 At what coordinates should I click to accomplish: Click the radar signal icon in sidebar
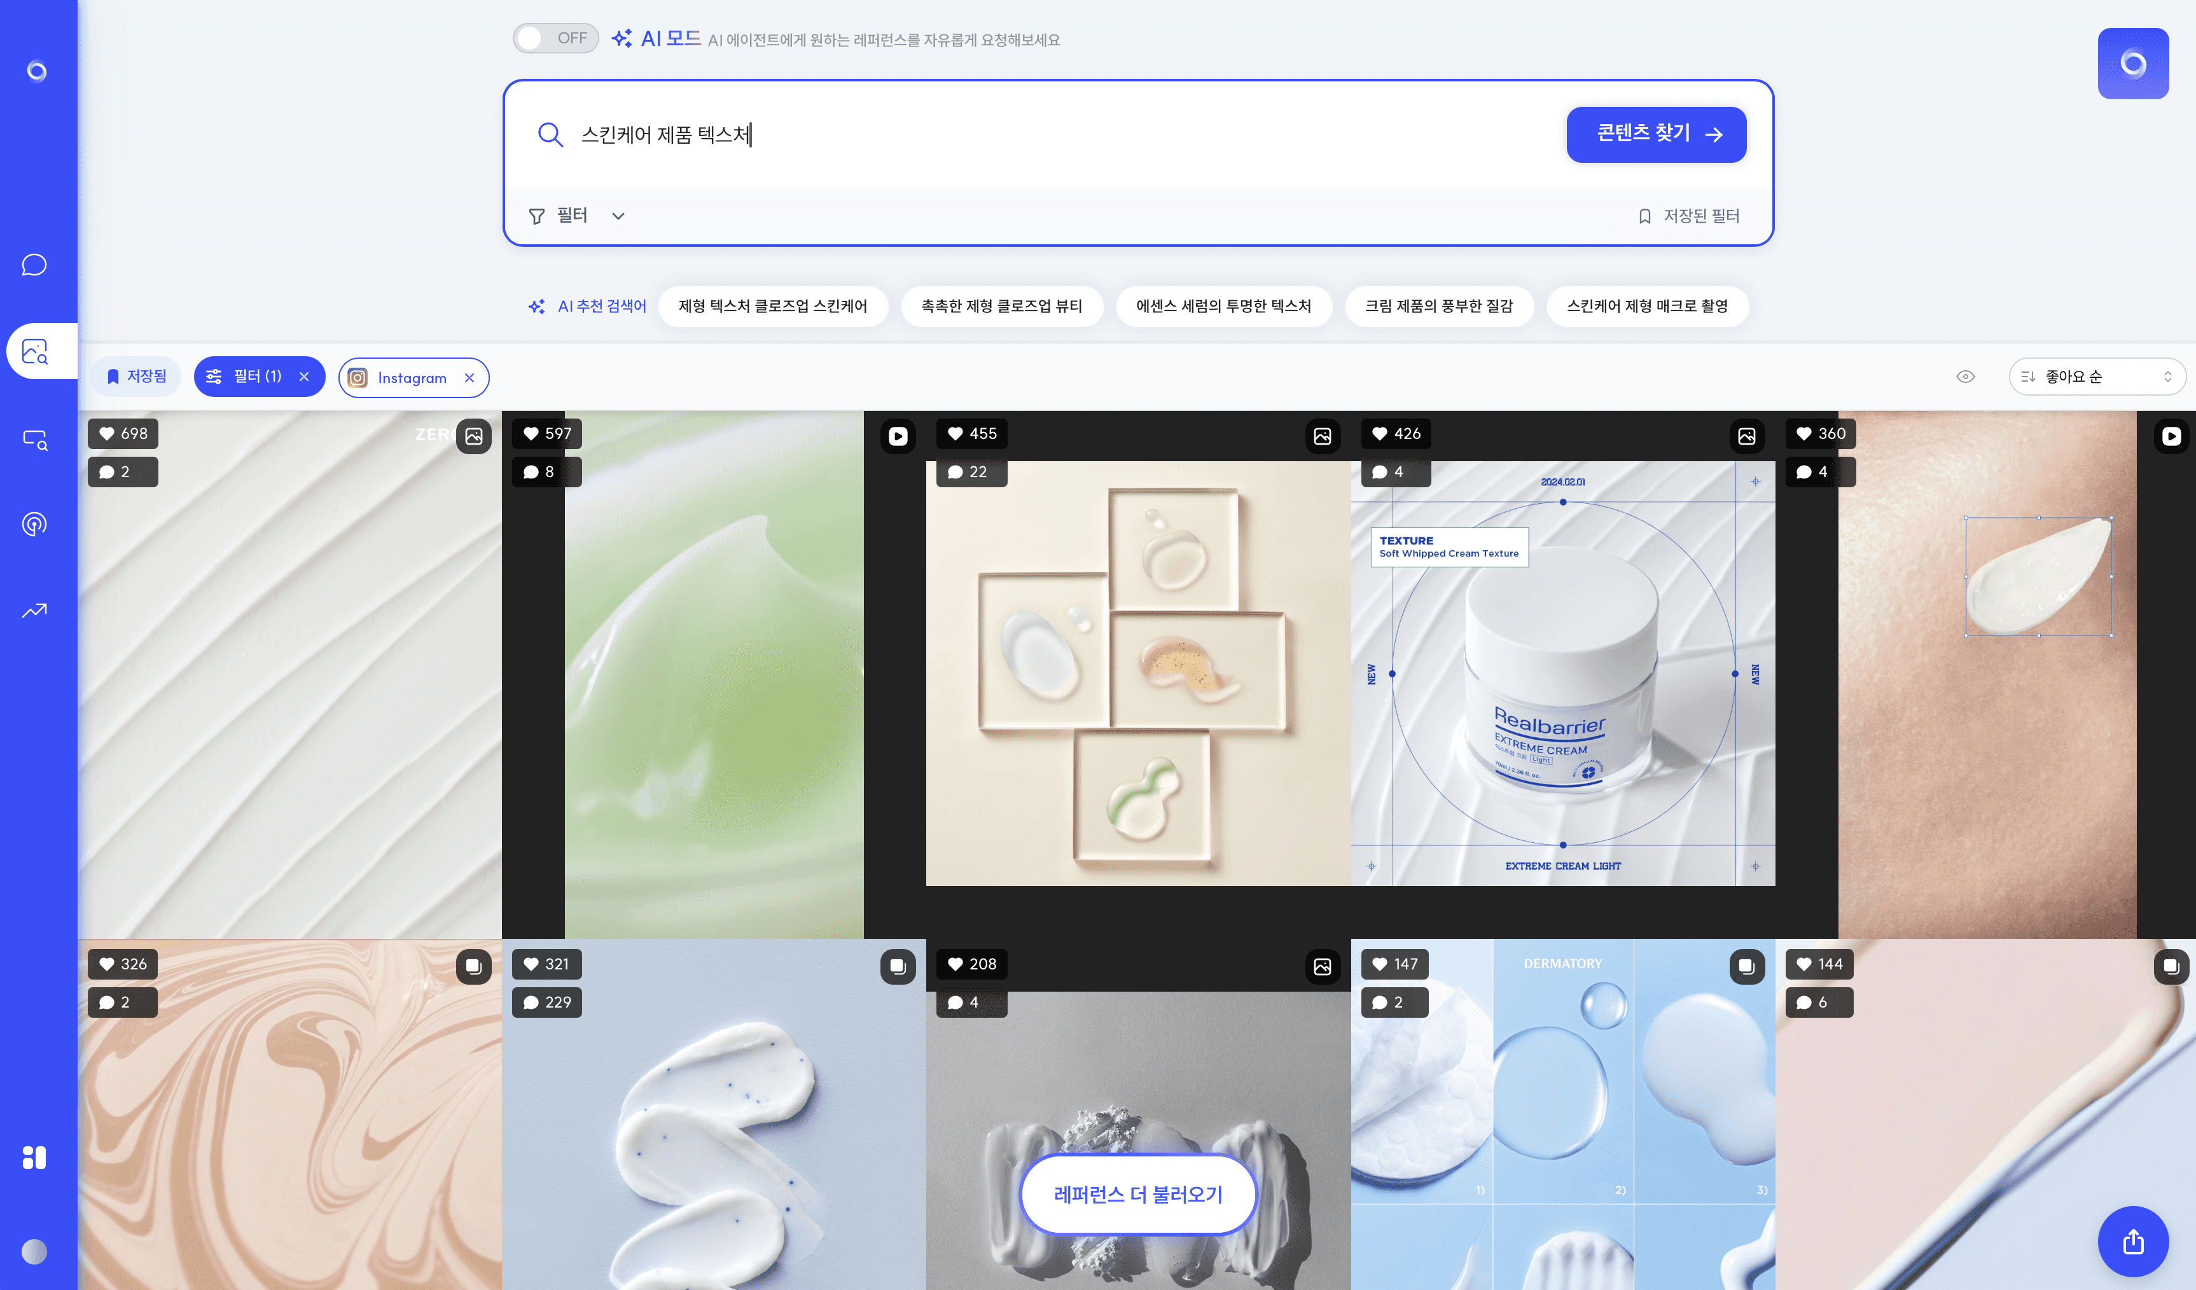(x=35, y=524)
